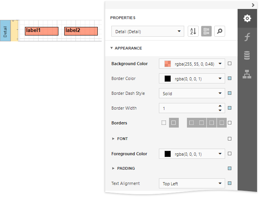Select label2 on the design surface
The height and width of the screenshot is (197, 259).
pos(81,31)
